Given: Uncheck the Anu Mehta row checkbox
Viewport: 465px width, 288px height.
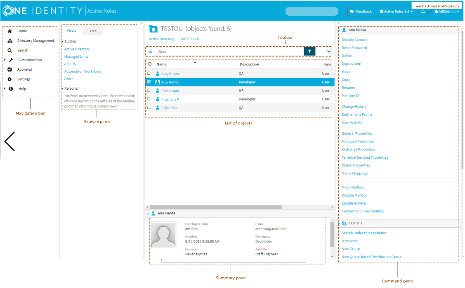Looking at the screenshot, I should coord(149,82).
